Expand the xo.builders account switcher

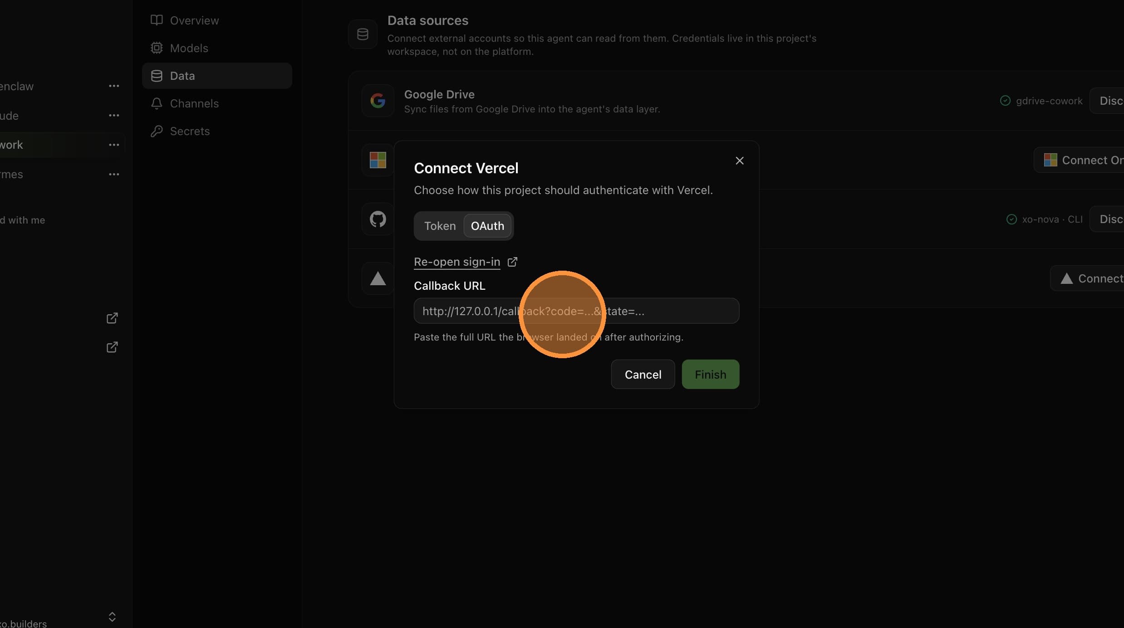[112, 617]
